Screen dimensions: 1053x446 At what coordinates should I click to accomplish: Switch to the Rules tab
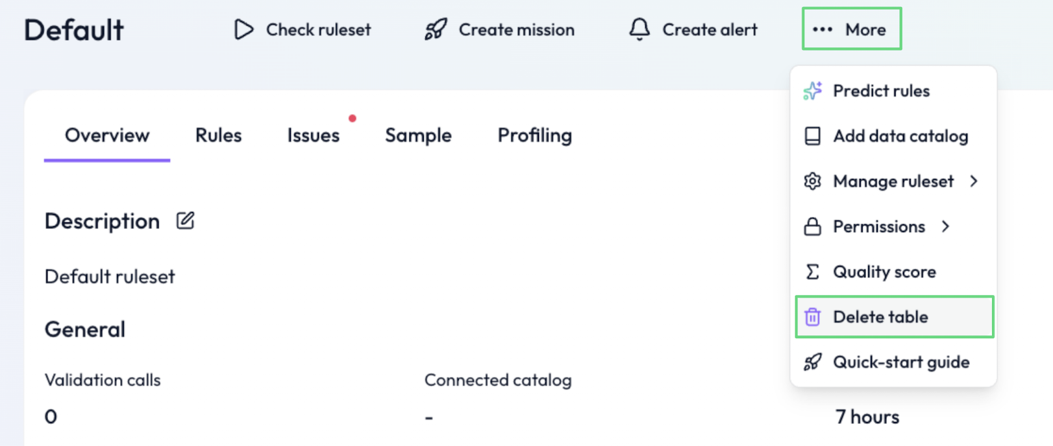pos(218,135)
